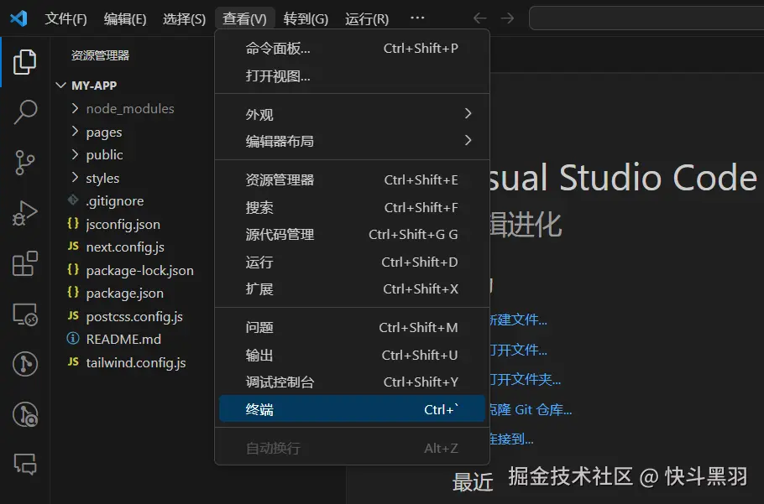The width and height of the screenshot is (764, 504).
Task: Click the 连接到... welcome link
Action: click(510, 439)
